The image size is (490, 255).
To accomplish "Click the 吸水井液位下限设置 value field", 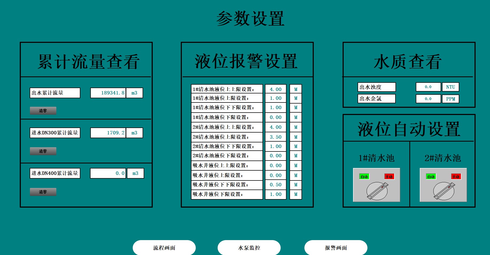I will pos(276,194).
